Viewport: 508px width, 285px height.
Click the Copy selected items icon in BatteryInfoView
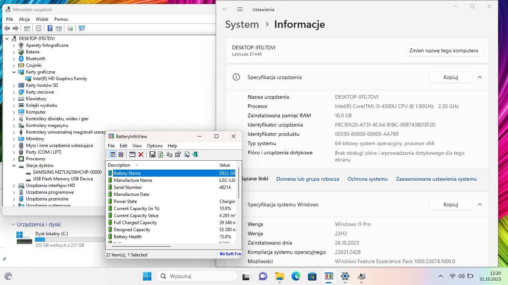(169, 154)
